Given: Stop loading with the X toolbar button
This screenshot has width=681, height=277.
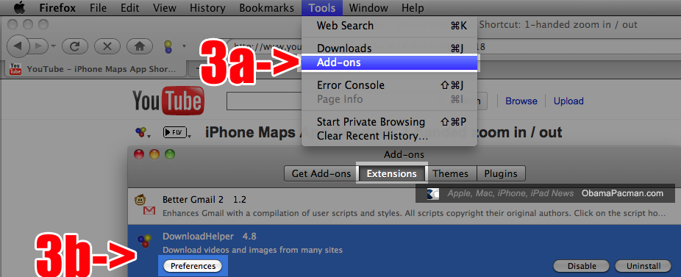Looking at the screenshot, I should coord(107,46).
